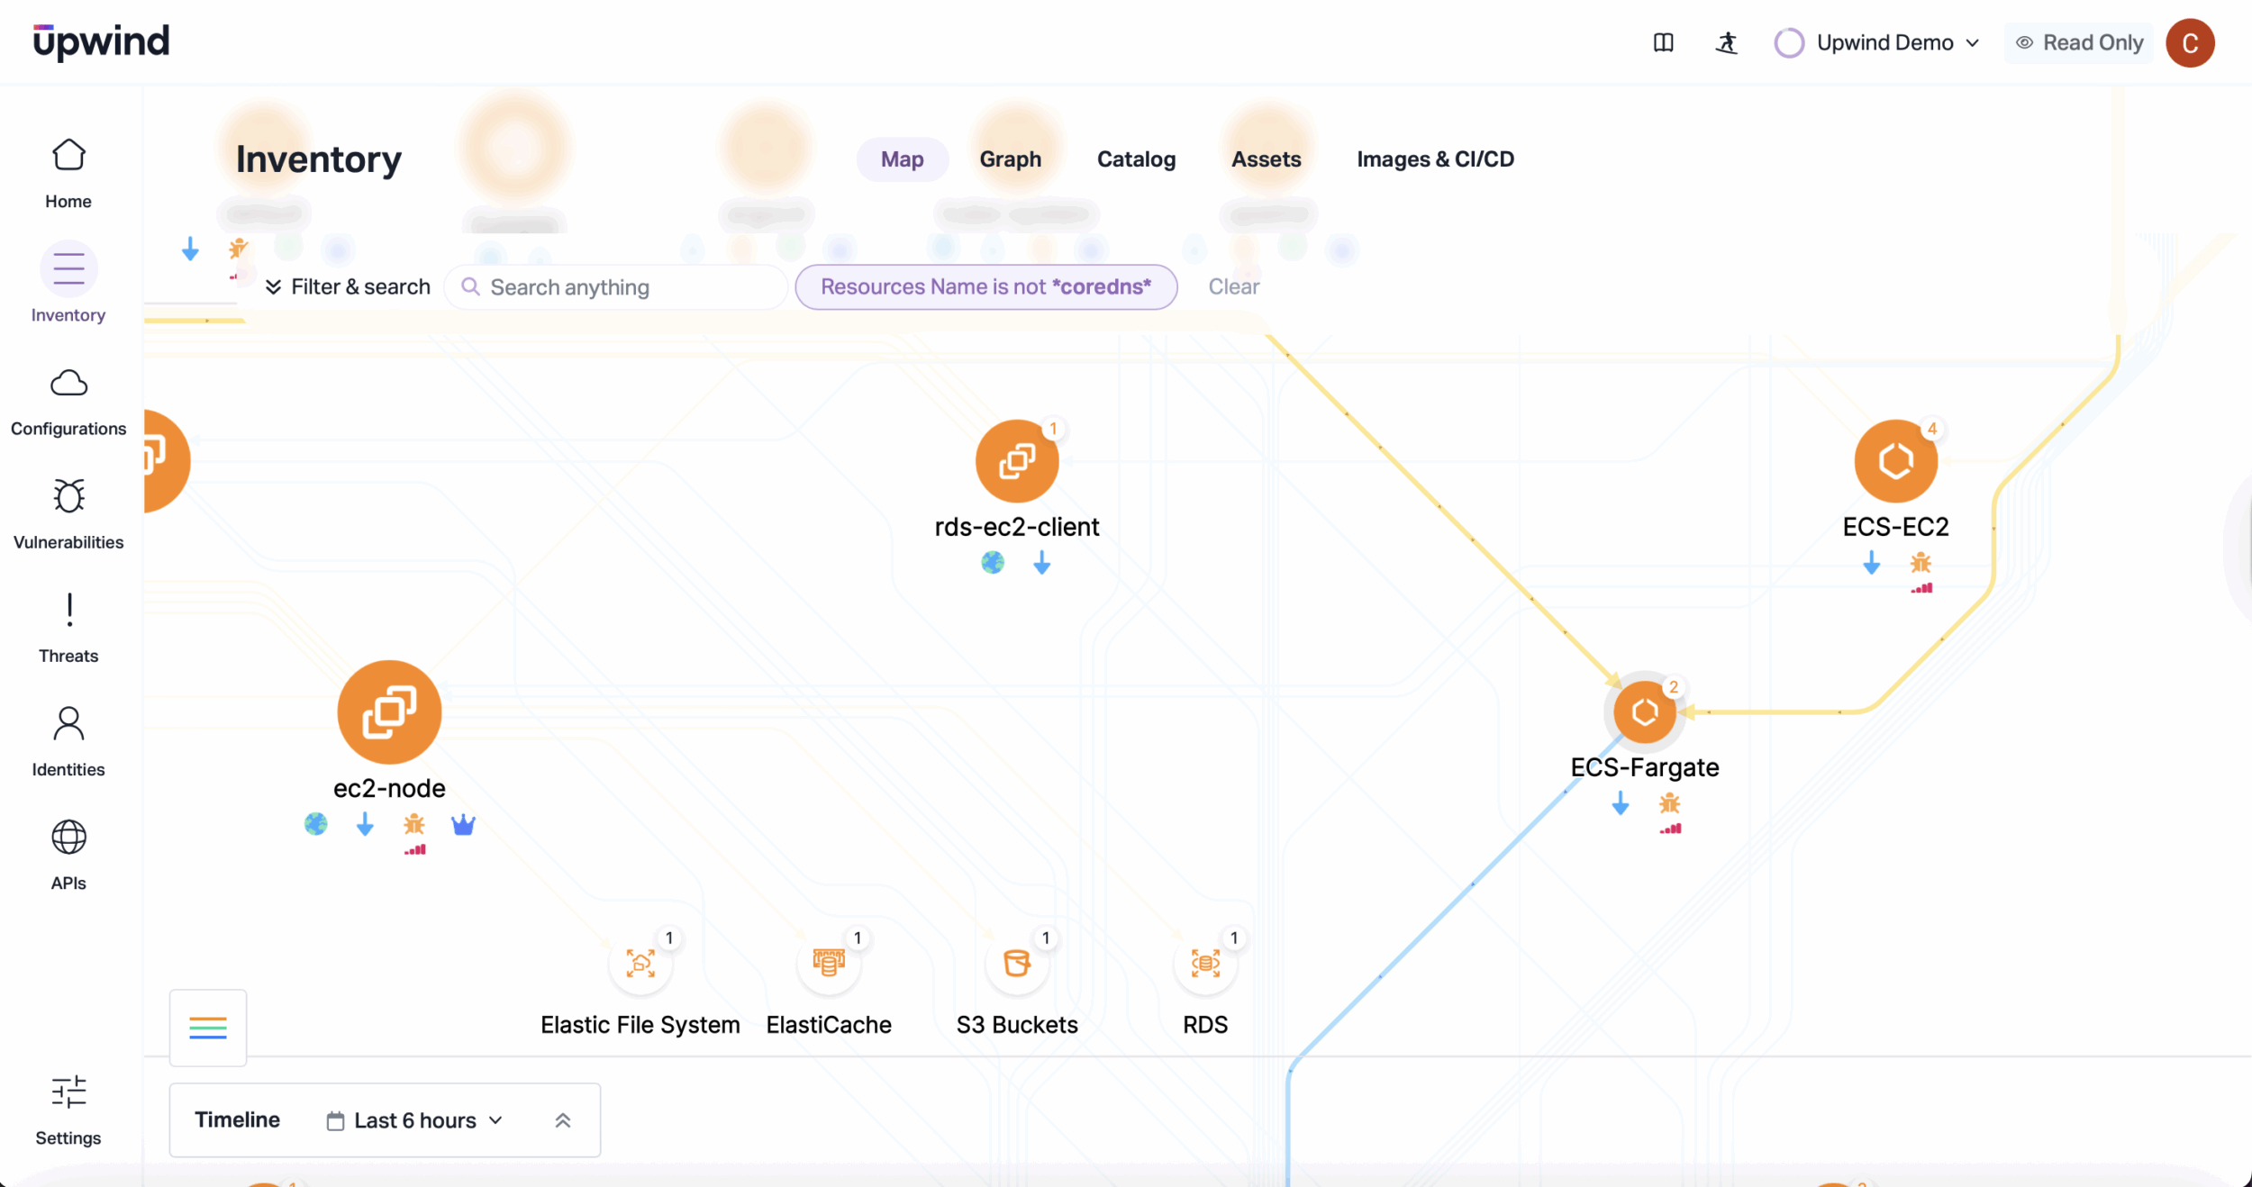Image resolution: width=2252 pixels, height=1187 pixels.
Task: Click the globe icon under ec2-node
Action: tap(315, 823)
